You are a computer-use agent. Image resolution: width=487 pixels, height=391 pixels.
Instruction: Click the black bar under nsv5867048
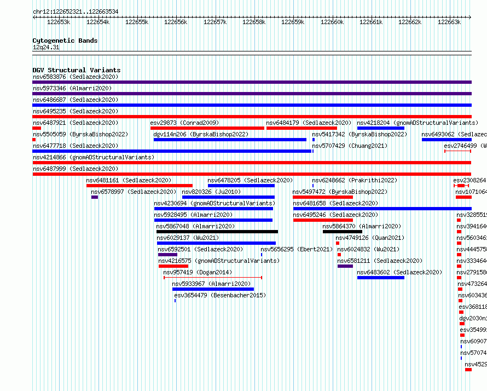[x=217, y=232]
